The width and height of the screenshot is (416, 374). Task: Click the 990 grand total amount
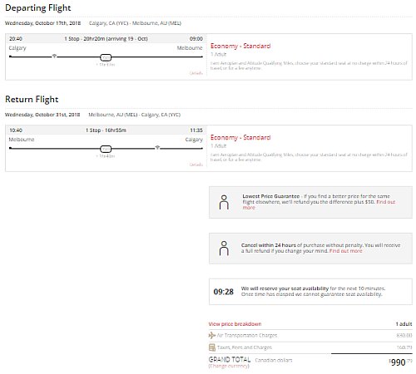point(399,362)
